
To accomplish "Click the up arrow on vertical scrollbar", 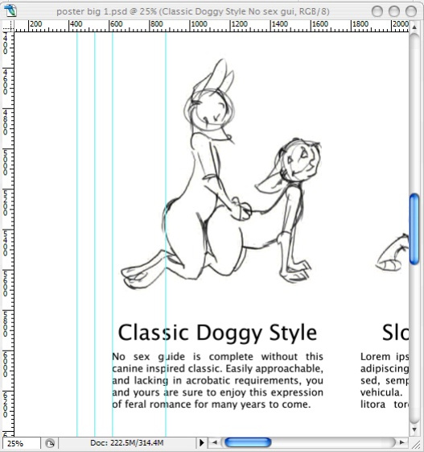I will coord(414,27).
